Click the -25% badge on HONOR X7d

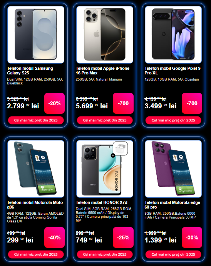[123, 237]
